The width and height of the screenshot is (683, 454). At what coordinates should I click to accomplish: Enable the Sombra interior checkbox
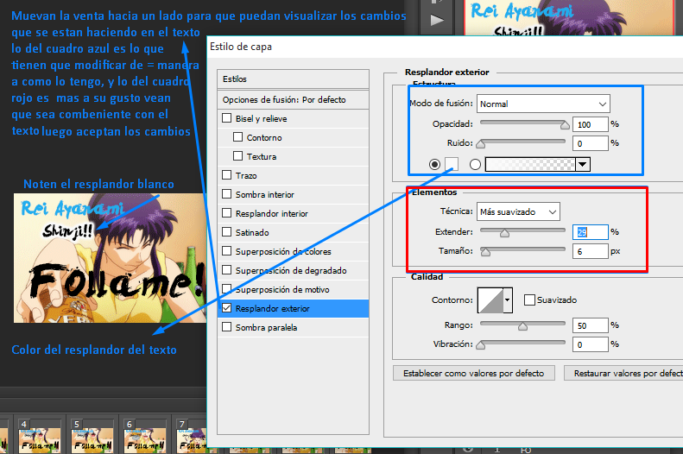coord(226,193)
